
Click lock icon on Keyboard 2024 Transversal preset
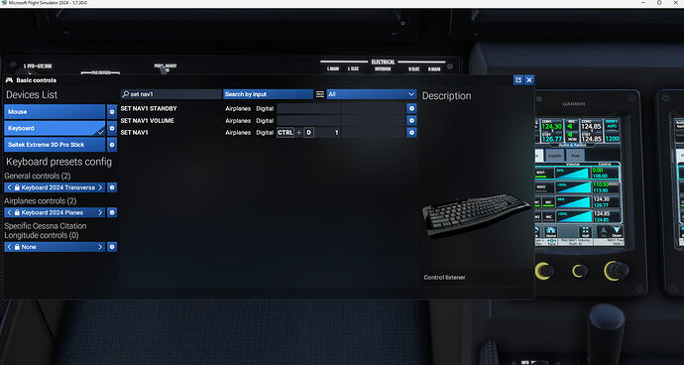click(x=17, y=187)
